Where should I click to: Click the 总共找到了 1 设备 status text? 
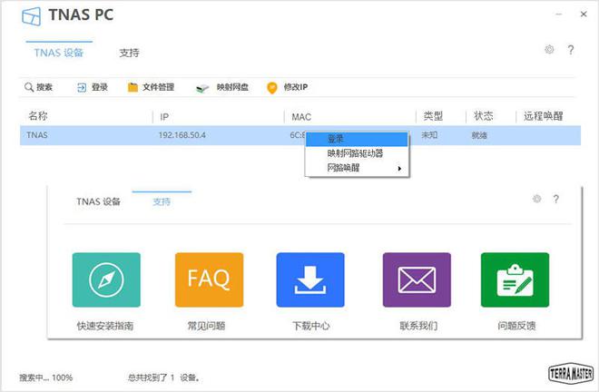pos(163,377)
